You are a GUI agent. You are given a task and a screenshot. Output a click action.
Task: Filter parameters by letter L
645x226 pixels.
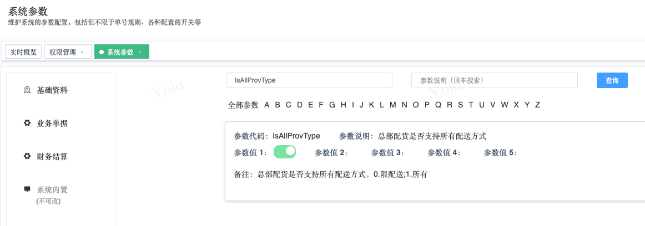coord(382,105)
